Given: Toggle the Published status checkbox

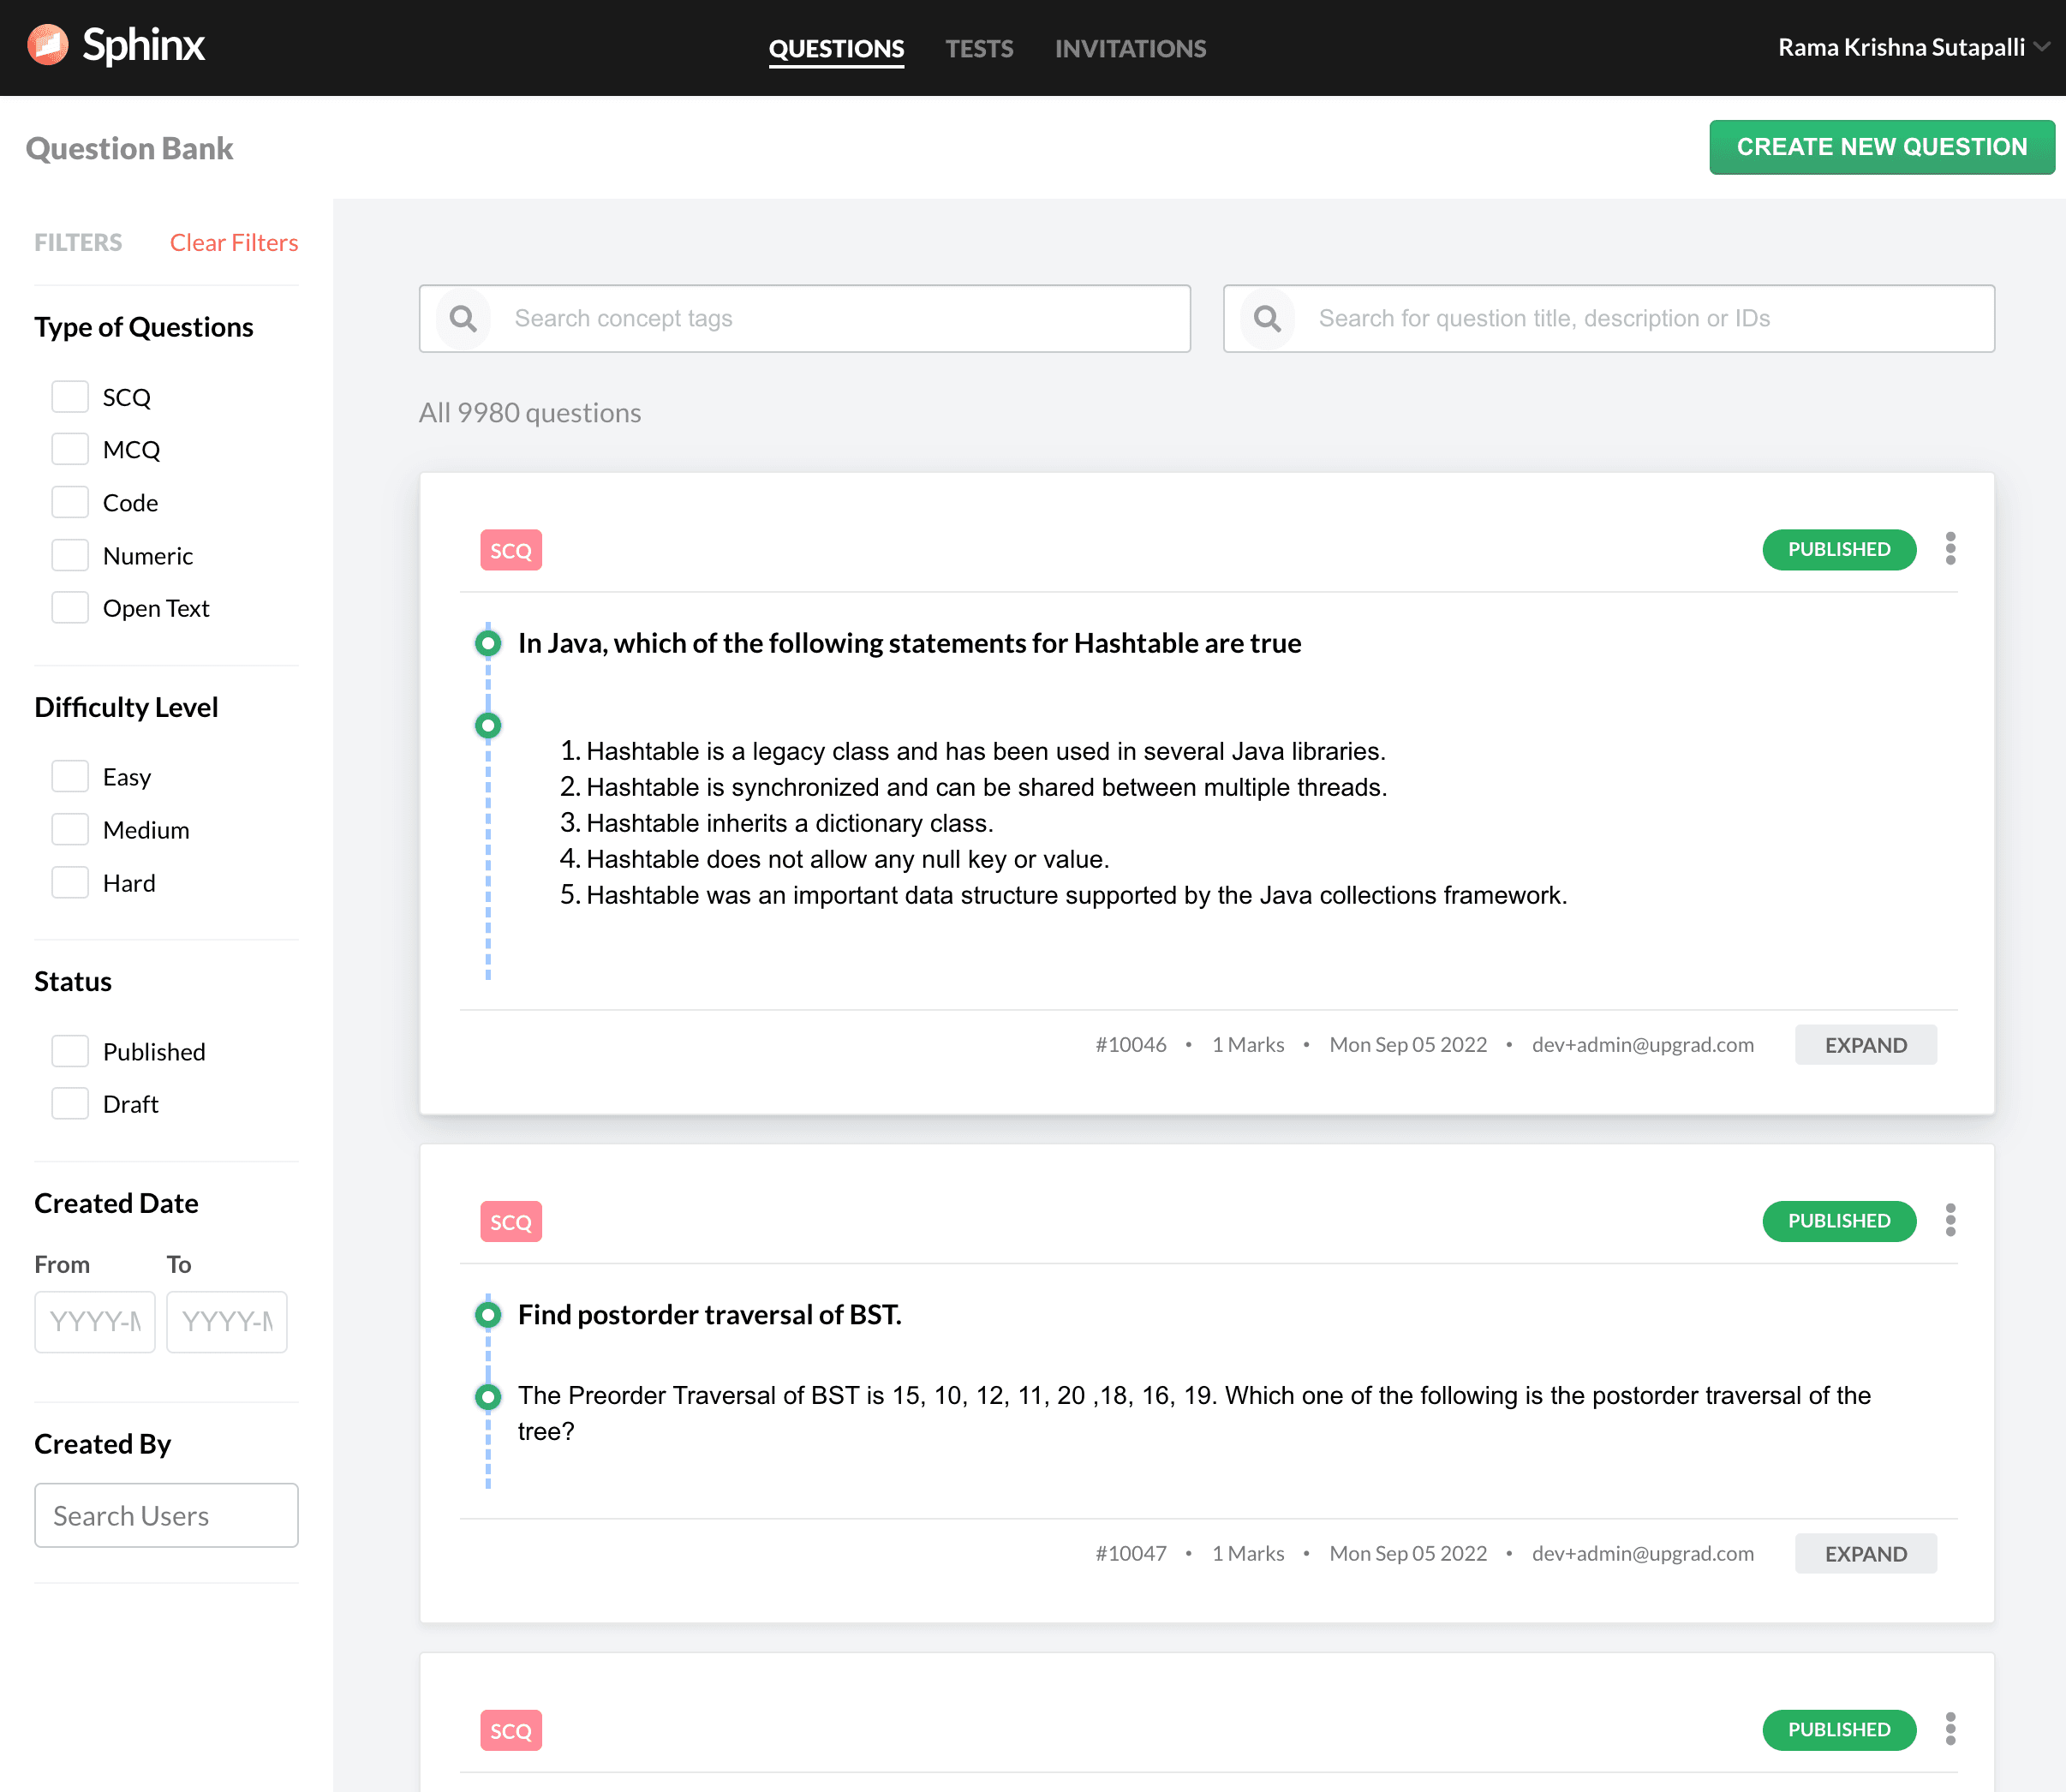Looking at the screenshot, I should (70, 1051).
